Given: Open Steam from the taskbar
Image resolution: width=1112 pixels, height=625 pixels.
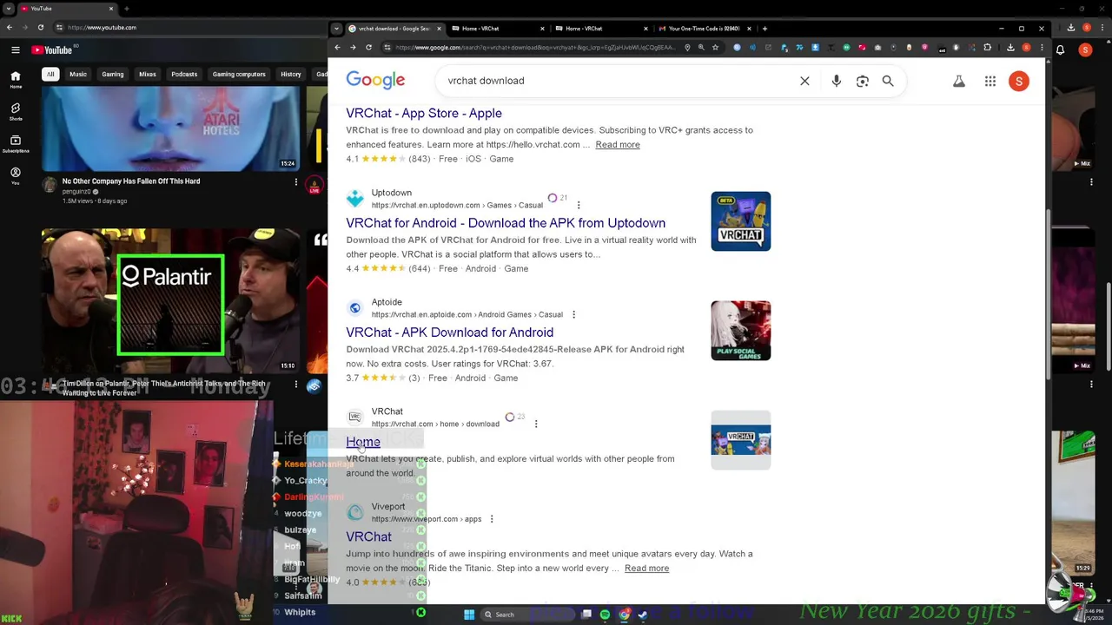Looking at the screenshot, I should pos(643,615).
